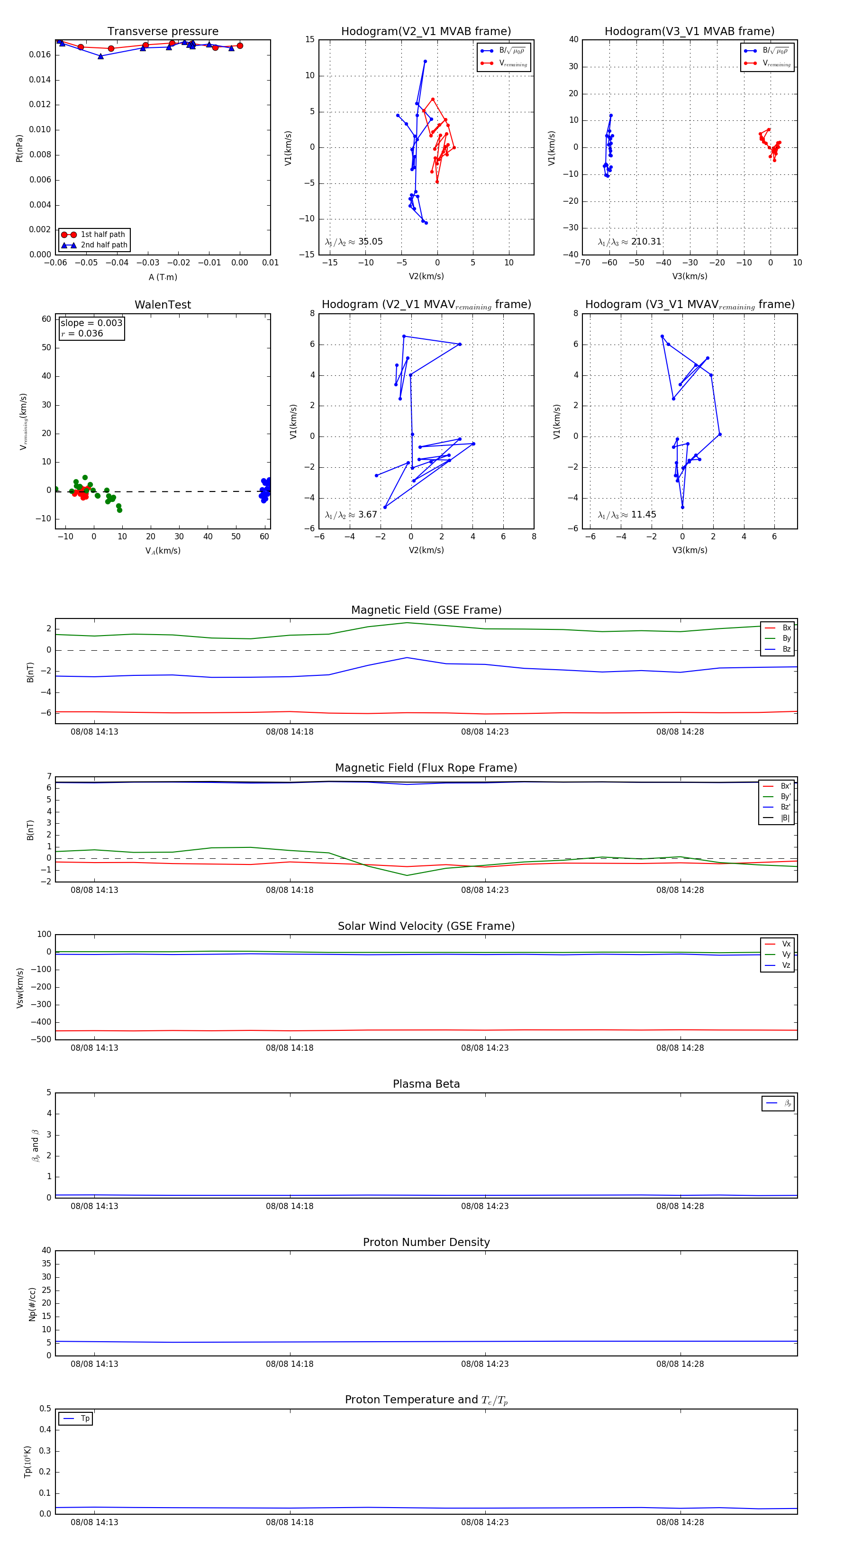Click the 'Proton Number Density' title
The height and width of the screenshot is (1564, 853).
point(426,1242)
